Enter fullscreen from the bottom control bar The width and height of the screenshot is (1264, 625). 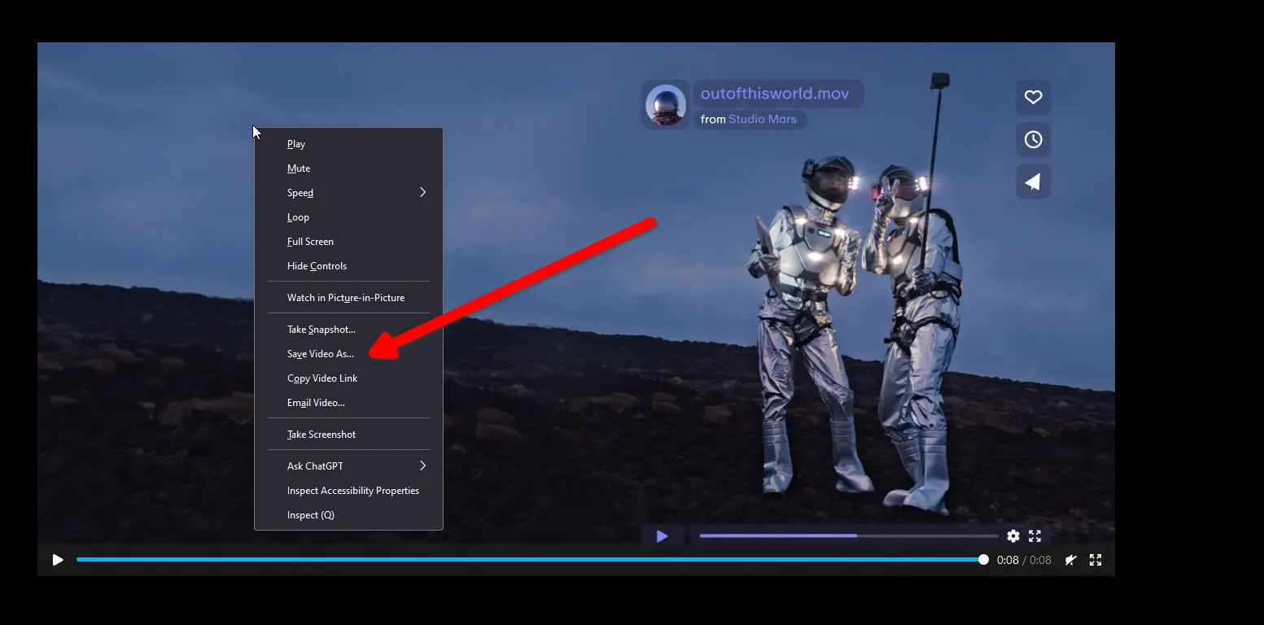[1096, 560]
